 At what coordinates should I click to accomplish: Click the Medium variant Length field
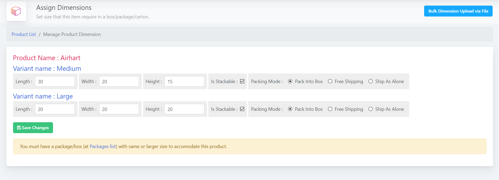coord(55,81)
